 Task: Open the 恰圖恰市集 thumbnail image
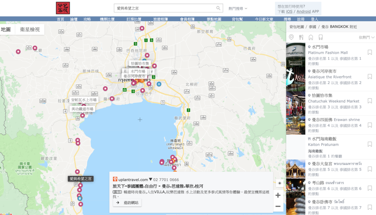click(296, 103)
